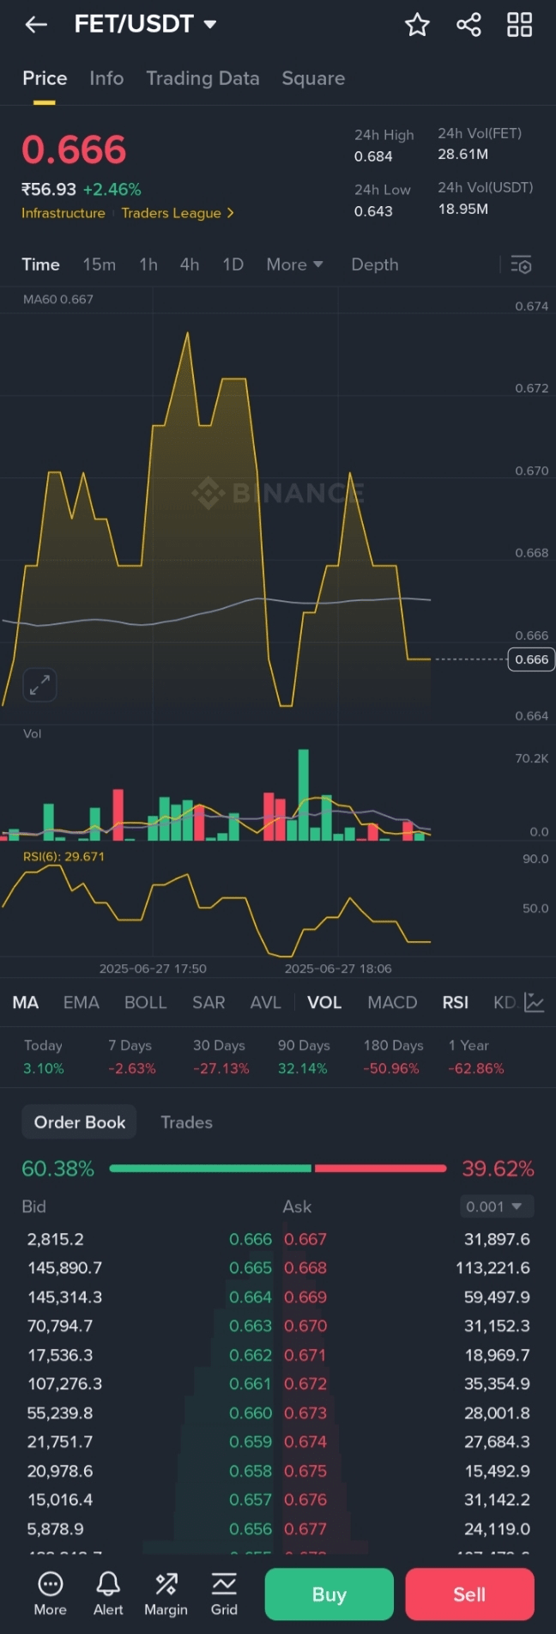Open the Order Book tab

tap(80, 1122)
